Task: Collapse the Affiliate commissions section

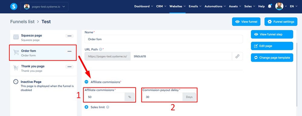Action: pos(86,82)
